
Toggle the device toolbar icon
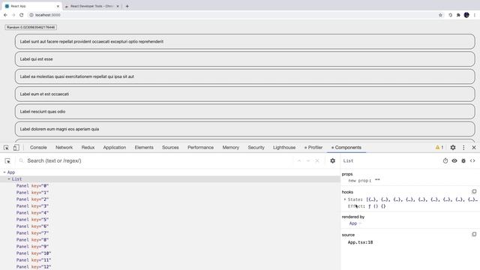[x=16, y=148]
